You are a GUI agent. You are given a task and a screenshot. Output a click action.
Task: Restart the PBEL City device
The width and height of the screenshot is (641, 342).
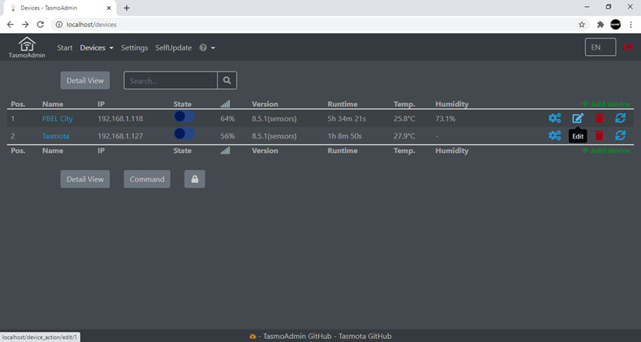point(620,118)
